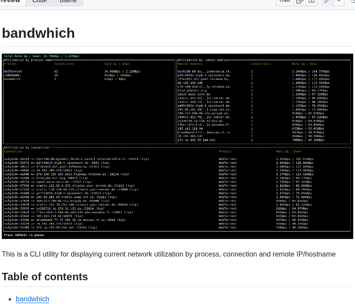Follow the bandwhich table of contents link

click(x=32, y=299)
